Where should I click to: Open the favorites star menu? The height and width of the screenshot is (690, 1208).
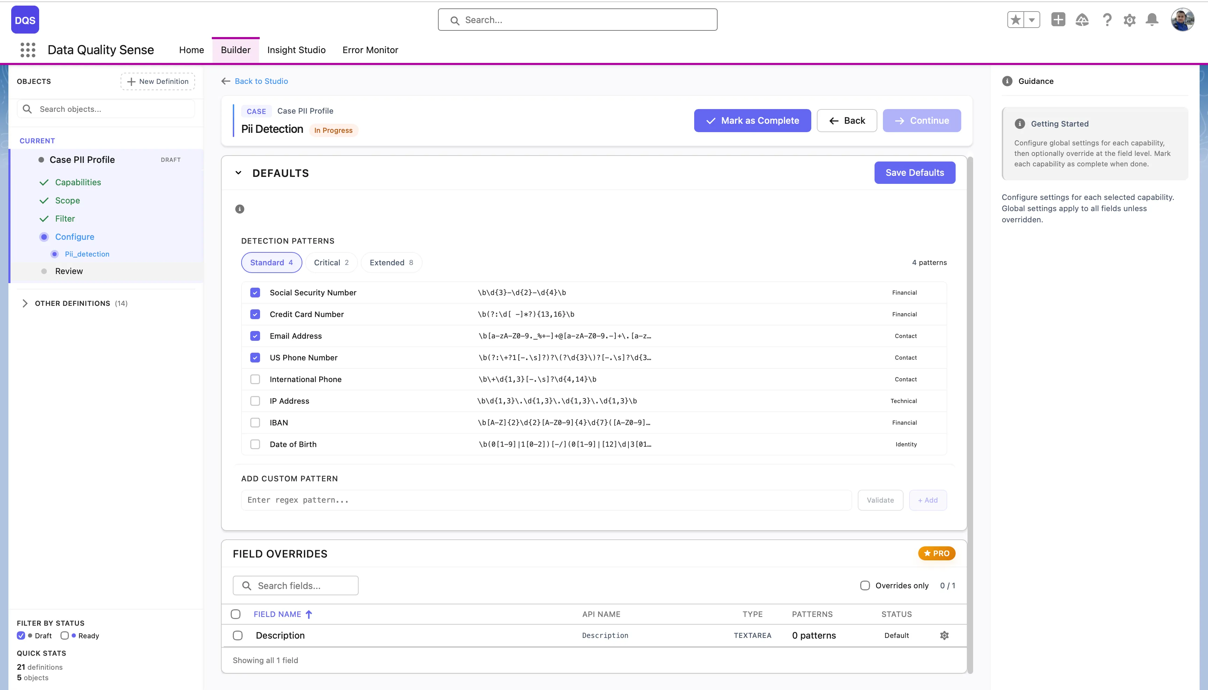click(1016, 20)
